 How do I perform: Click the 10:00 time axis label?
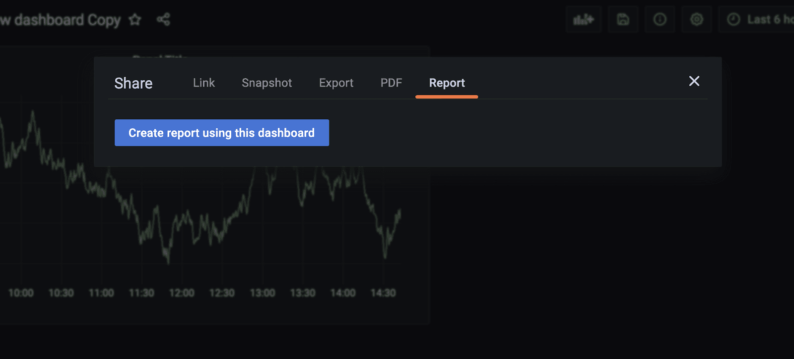click(x=21, y=293)
